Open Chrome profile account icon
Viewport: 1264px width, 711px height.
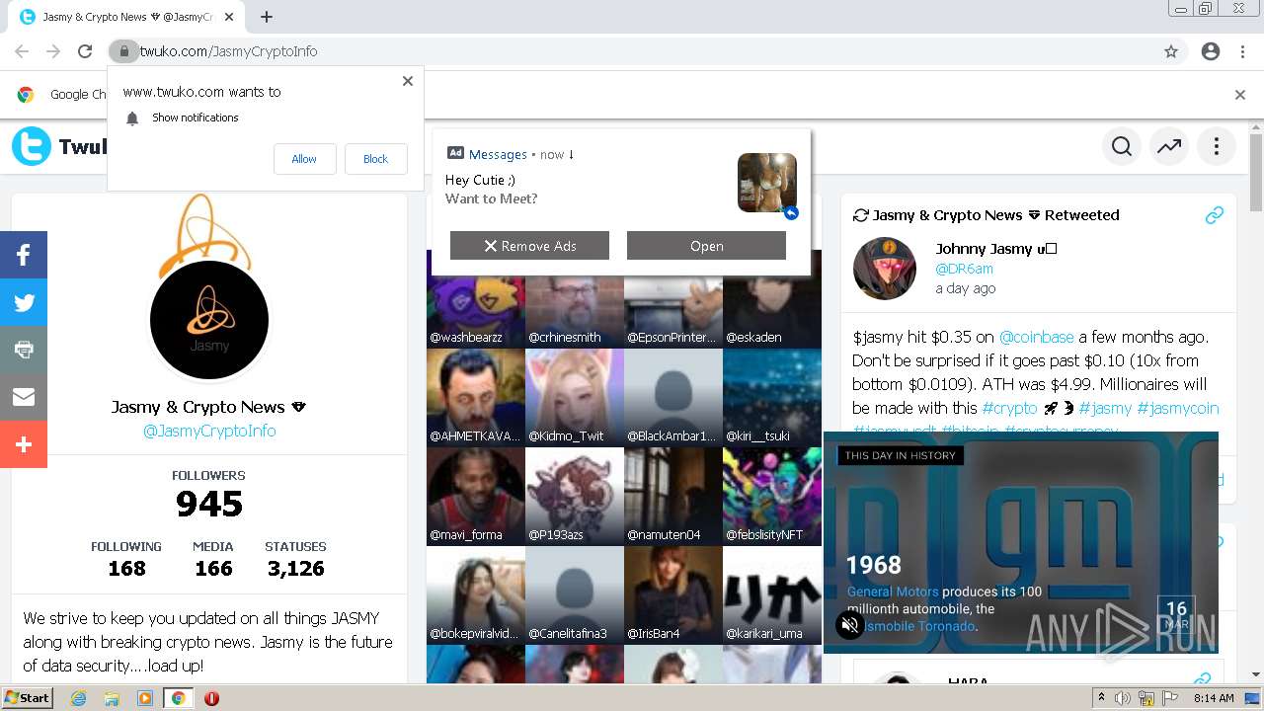click(1211, 51)
